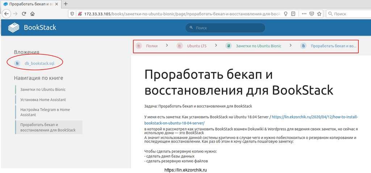The width and height of the screenshot is (371, 173).
Task: Open the Полки breadcrumb link
Action: 151,46
